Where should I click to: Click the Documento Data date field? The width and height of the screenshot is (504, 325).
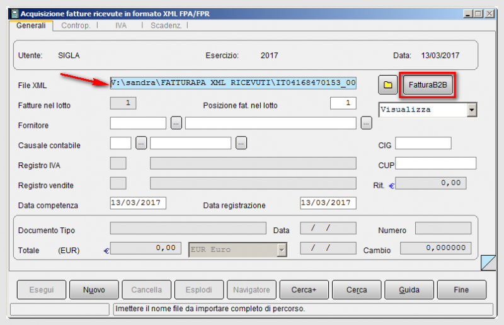[x=328, y=228]
